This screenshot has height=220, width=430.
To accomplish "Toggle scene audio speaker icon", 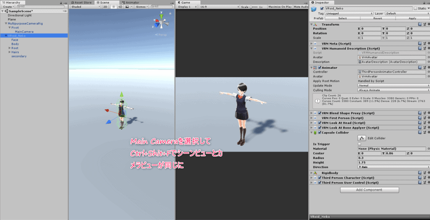I will pos(120,7).
